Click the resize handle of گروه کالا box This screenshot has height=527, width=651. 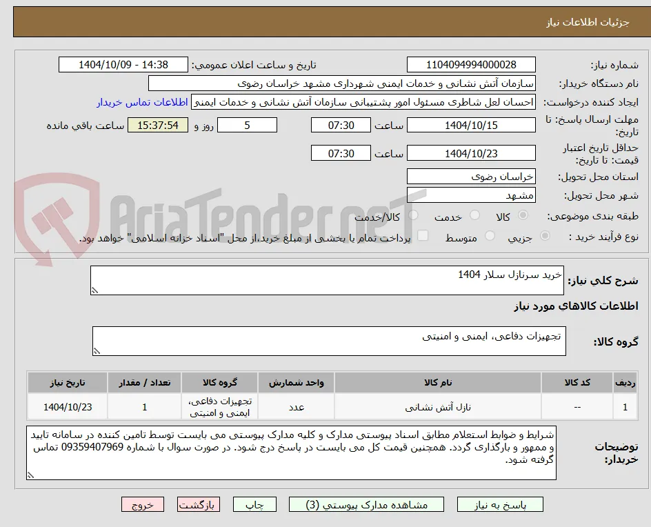(x=97, y=351)
